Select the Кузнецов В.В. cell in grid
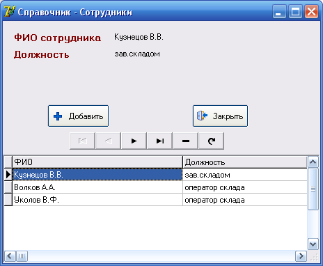 (97, 175)
